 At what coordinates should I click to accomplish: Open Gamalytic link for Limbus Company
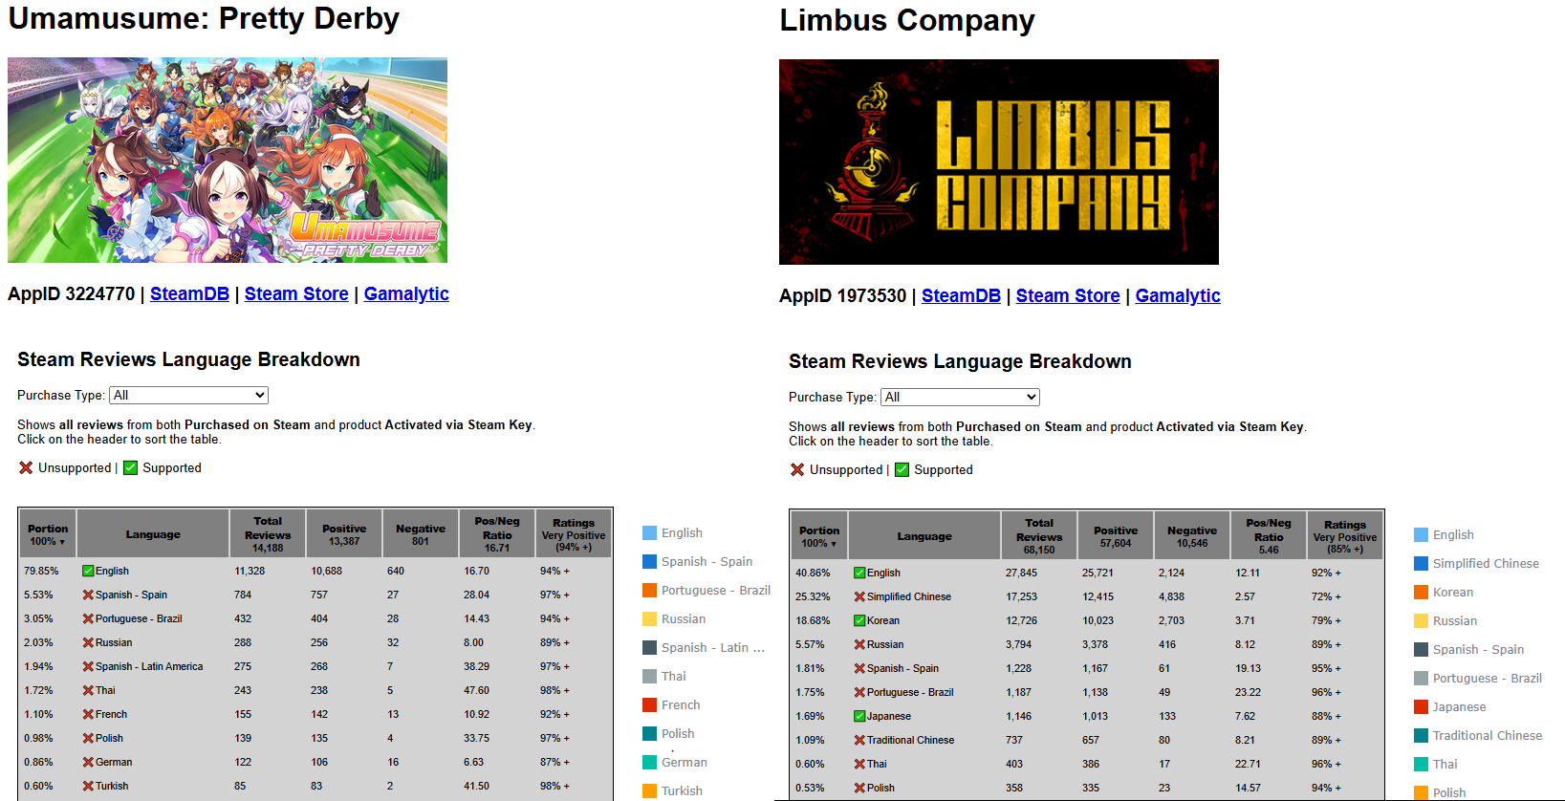1178,296
